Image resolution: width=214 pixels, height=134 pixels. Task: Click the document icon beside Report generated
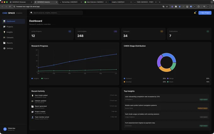tap(32, 106)
